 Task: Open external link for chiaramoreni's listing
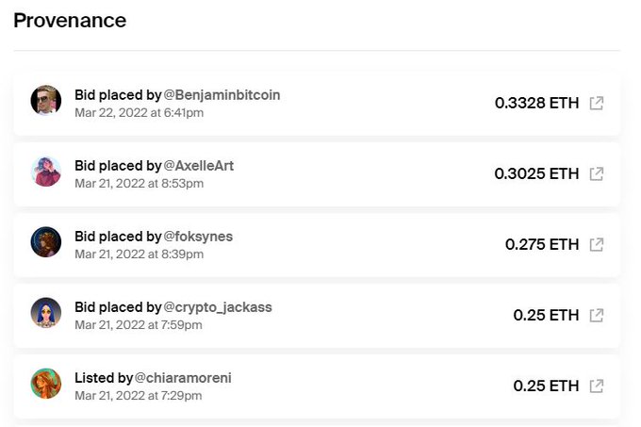point(596,386)
